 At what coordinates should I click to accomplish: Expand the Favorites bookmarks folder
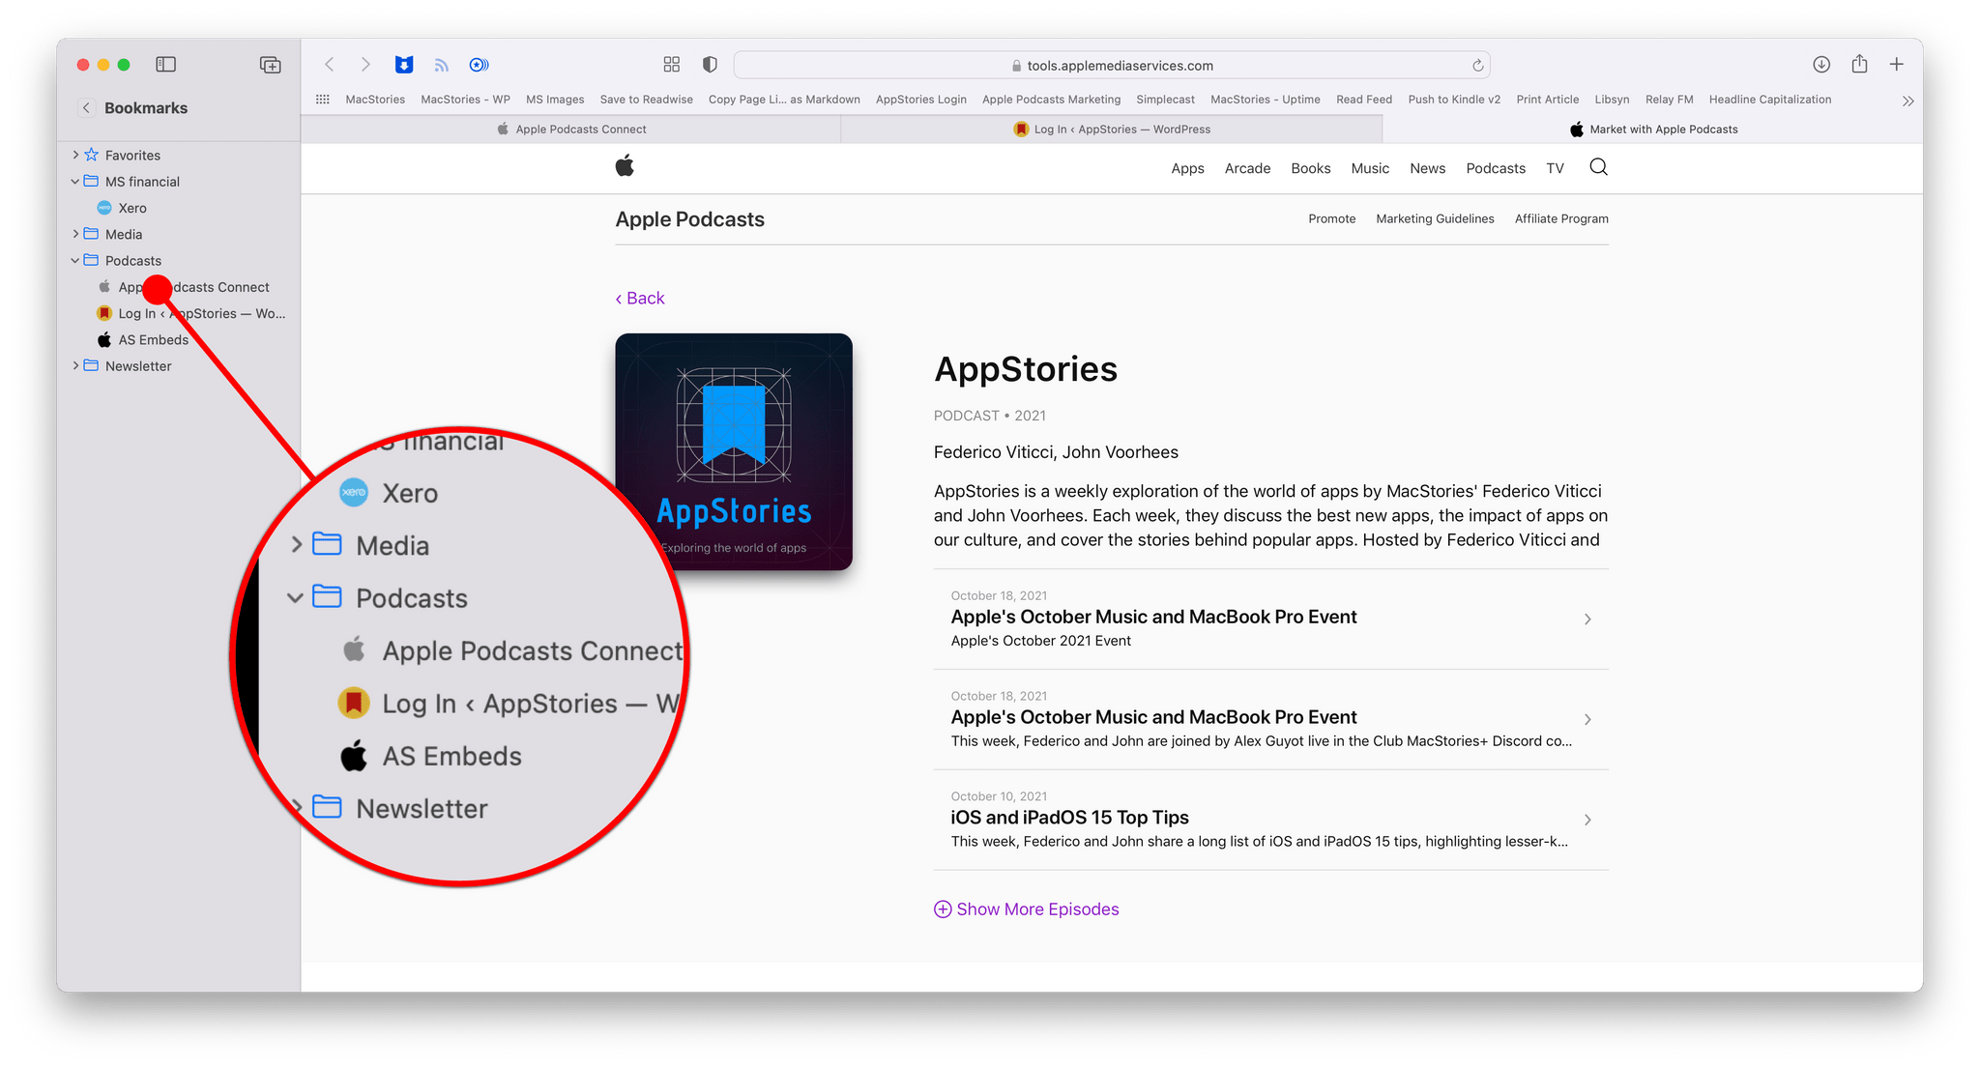tap(75, 155)
